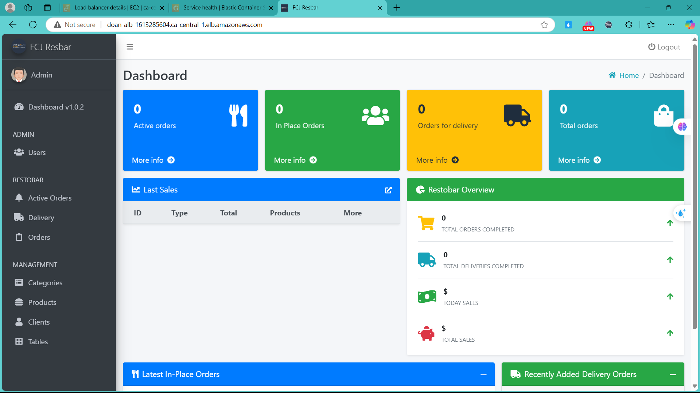The height and width of the screenshot is (393, 700).
Task: Click More info on Active orders card
Action: click(153, 160)
